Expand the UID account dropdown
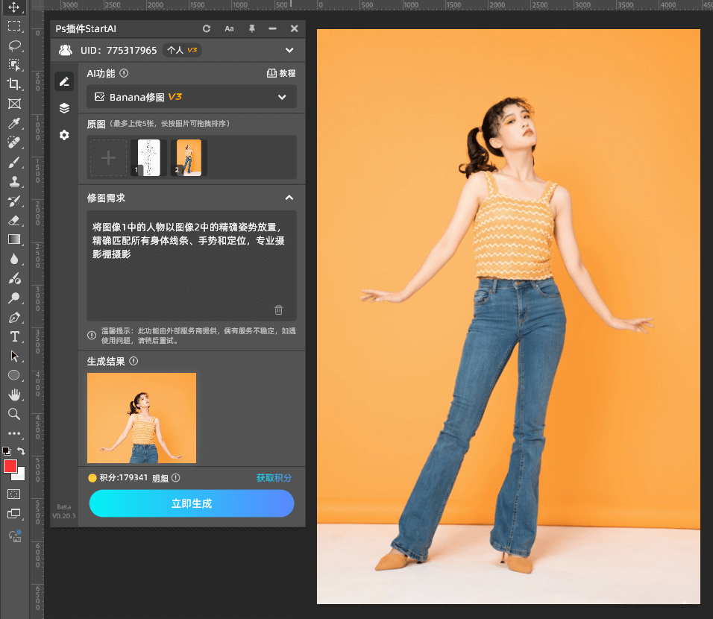Screen dimensions: 713x619 [291, 50]
